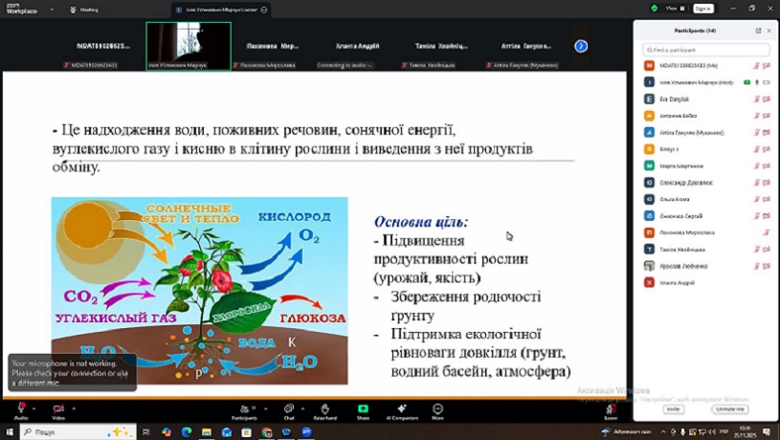Viewport: 780px width, 440px height.
Task: Click the Invite button in Participants panel
Action: pos(673,408)
